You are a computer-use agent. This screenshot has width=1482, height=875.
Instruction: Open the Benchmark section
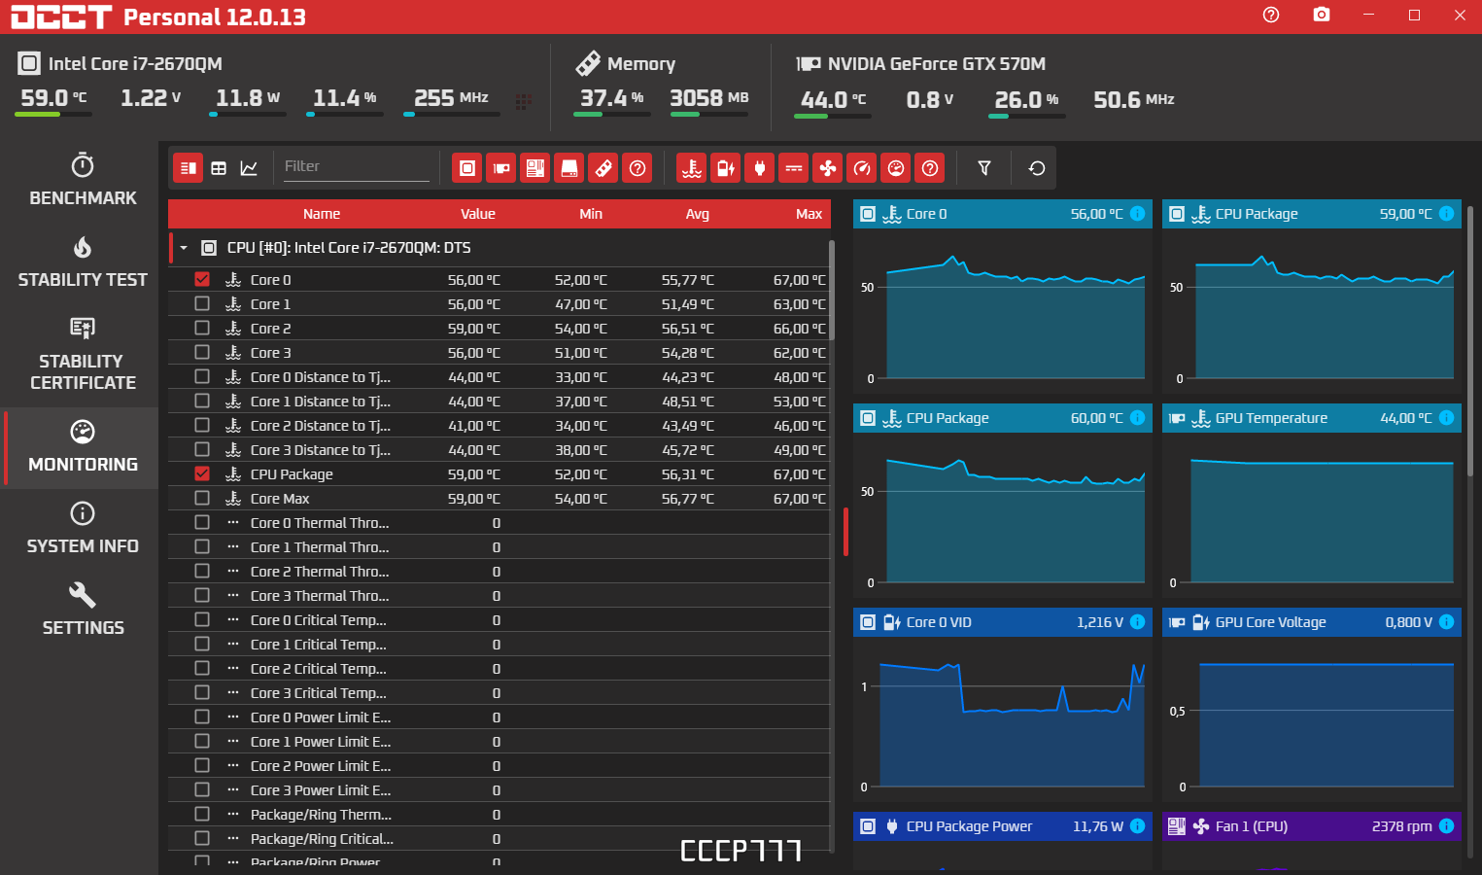[x=83, y=180]
